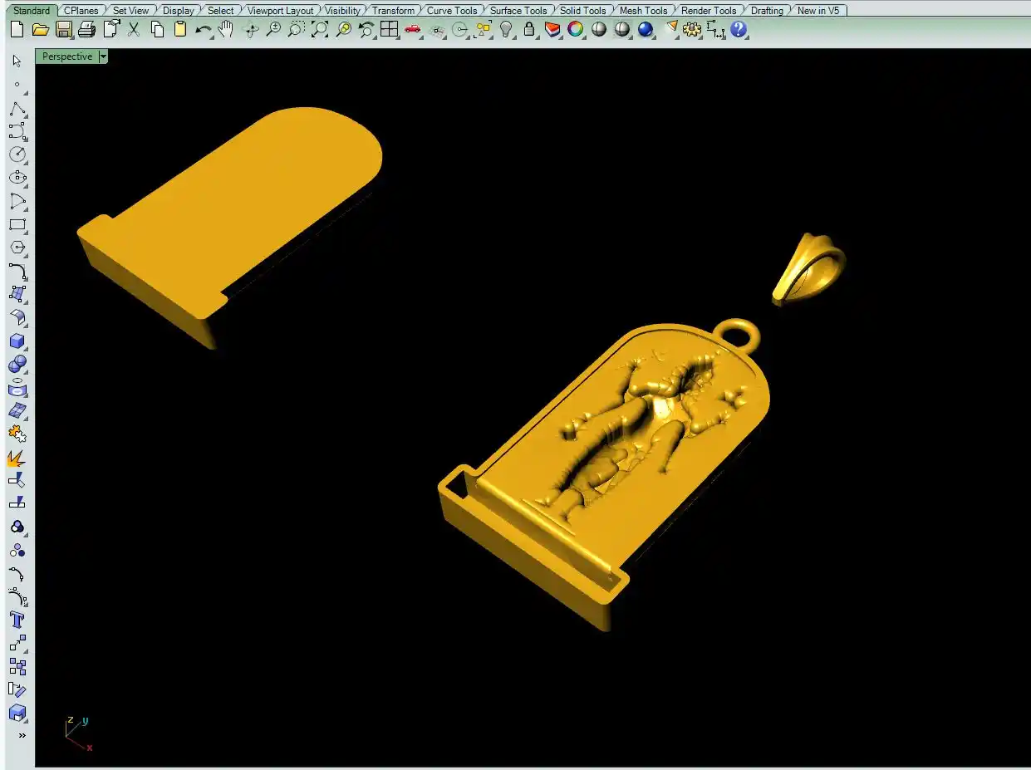Click the Undo arrow icon
The width and height of the screenshot is (1031, 770).
204,30
